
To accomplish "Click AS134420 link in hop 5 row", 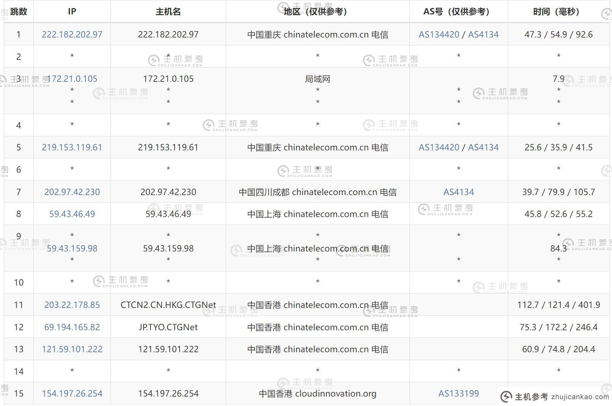I will pyautogui.click(x=439, y=147).
